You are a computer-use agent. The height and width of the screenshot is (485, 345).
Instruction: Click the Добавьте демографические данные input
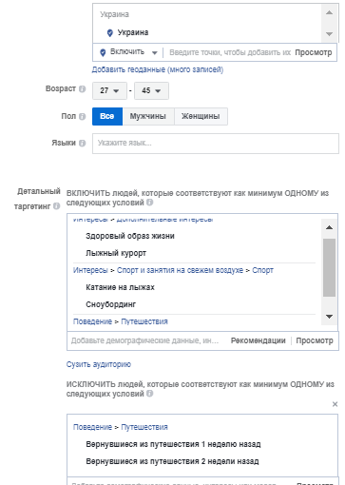(x=145, y=340)
